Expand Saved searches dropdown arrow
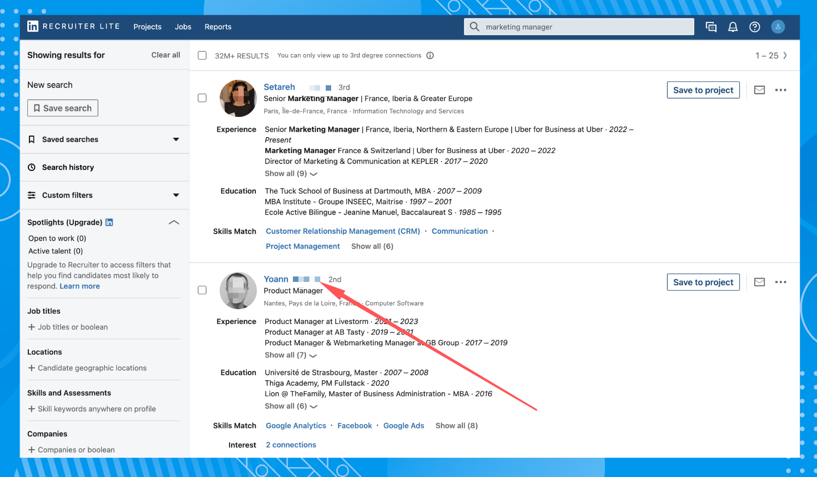Image resolution: width=817 pixels, height=477 pixels. click(x=176, y=139)
